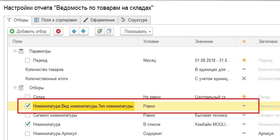Click the X mark in Количественные итоги row
Image resolution: width=280 pixels, height=140 pixels.
[244, 79]
